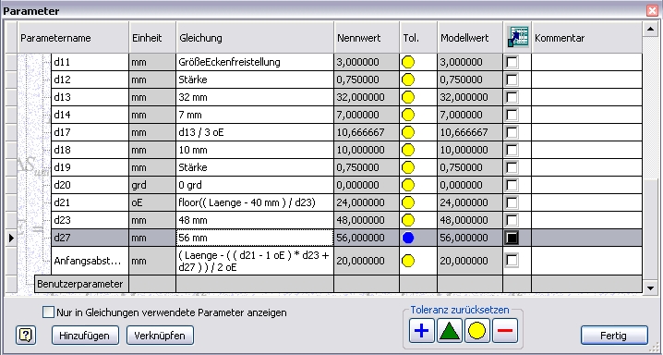The width and height of the screenshot is (663, 355).
Task: Close the Parameter dialog window
Action: (x=652, y=11)
